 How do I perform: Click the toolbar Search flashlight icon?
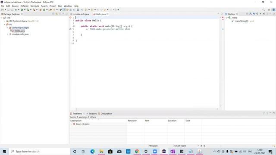54,10
